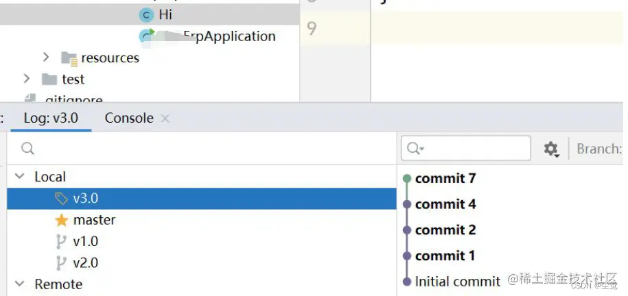Switch to the Log: v3.0 tab
This screenshot has height=296, width=628.
click(x=51, y=118)
